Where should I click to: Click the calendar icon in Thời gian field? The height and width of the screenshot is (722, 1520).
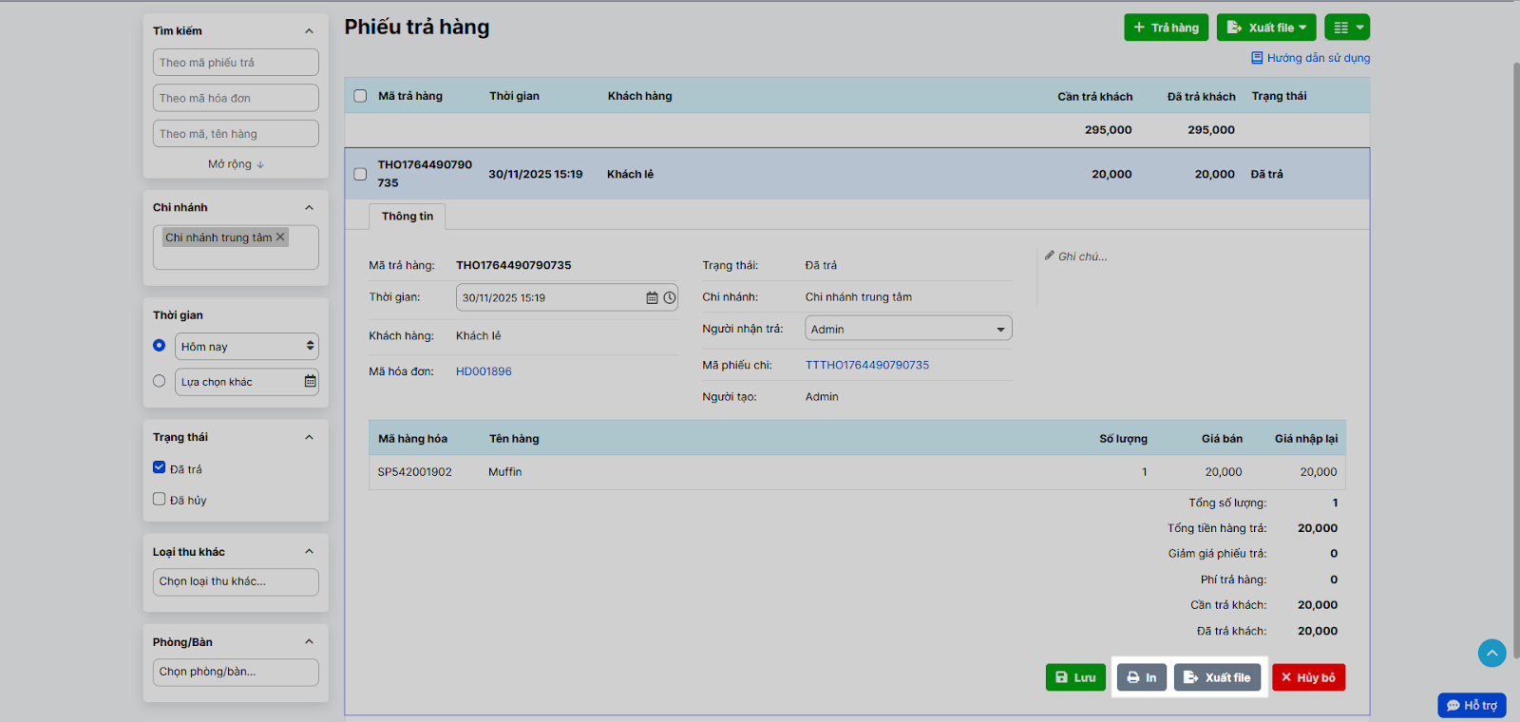[652, 298]
